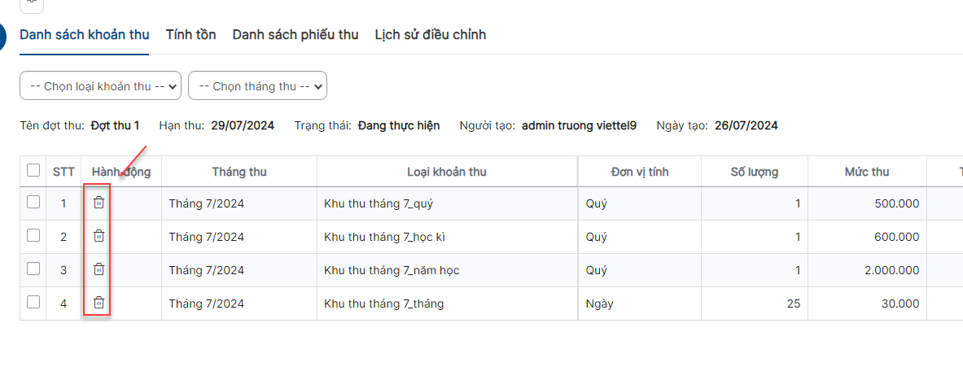963x367 pixels.
Task: Expand the Chọn tháng thu dropdown
Action: [257, 86]
